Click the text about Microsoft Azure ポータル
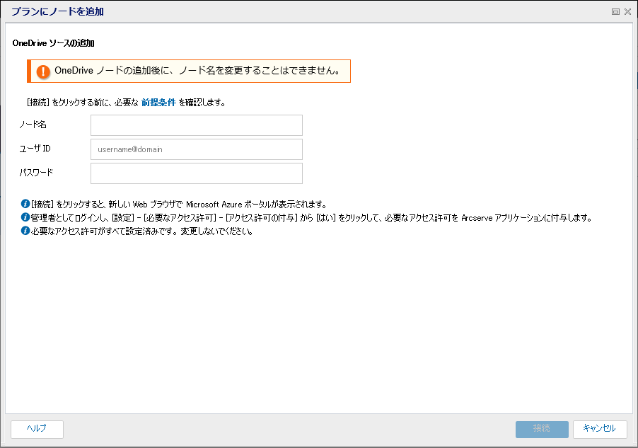The width and height of the screenshot is (638, 448). (179, 204)
